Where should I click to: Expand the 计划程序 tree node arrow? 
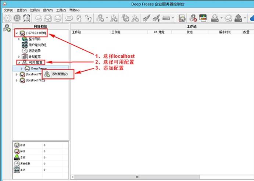(19, 57)
